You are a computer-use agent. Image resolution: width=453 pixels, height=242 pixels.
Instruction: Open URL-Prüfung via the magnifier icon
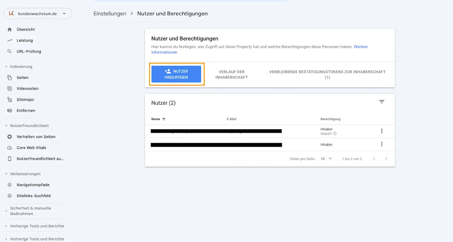coord(9,51)
